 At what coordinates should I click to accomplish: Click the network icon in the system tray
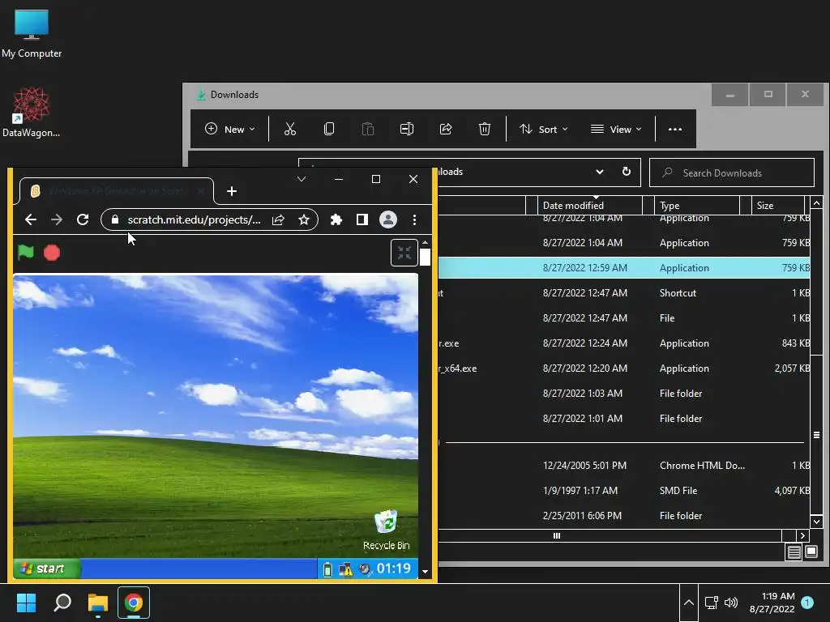[x=711, y=603]
